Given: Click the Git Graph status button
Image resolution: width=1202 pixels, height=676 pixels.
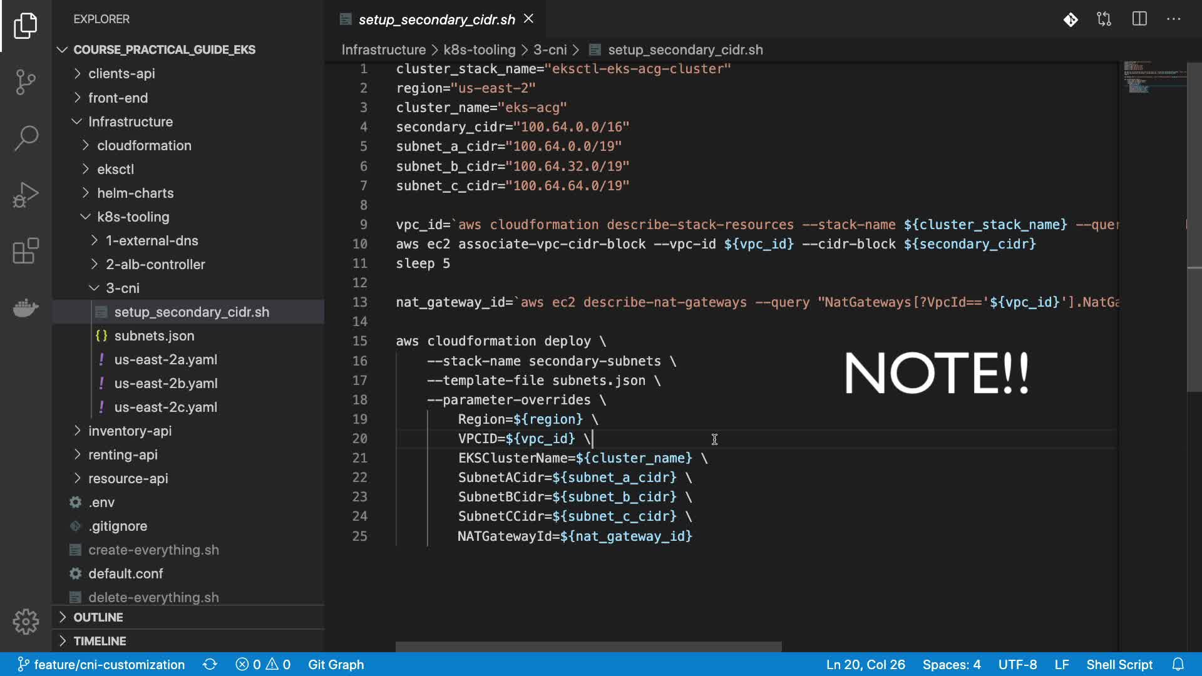Looking at the screenshot, I should 336,664.
